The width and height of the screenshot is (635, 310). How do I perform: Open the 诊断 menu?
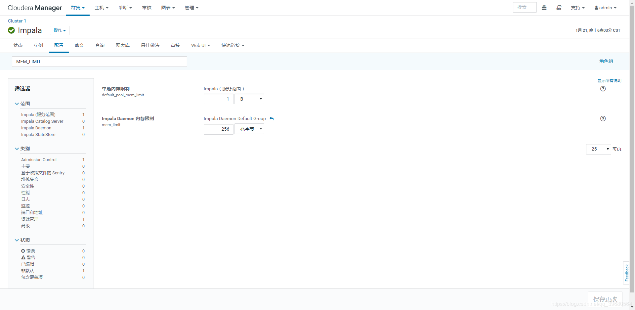tap(125, 8)
